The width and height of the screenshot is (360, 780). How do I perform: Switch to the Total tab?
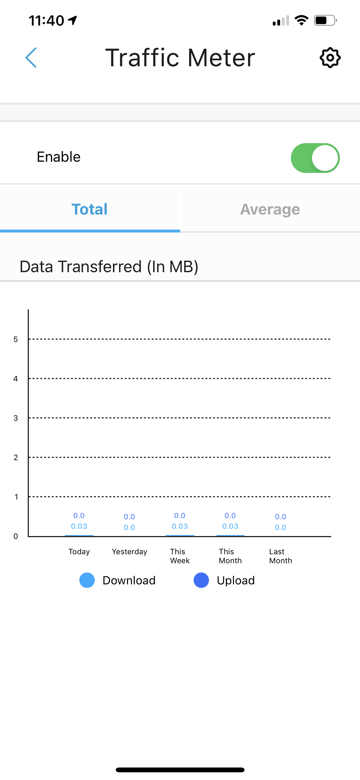click(90, 209)
